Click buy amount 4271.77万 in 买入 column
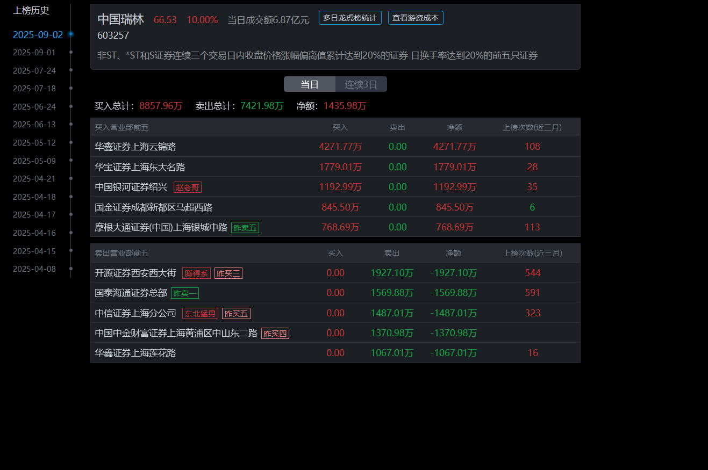The height and width of the screenshot is (470, 708). pos(340,147)
